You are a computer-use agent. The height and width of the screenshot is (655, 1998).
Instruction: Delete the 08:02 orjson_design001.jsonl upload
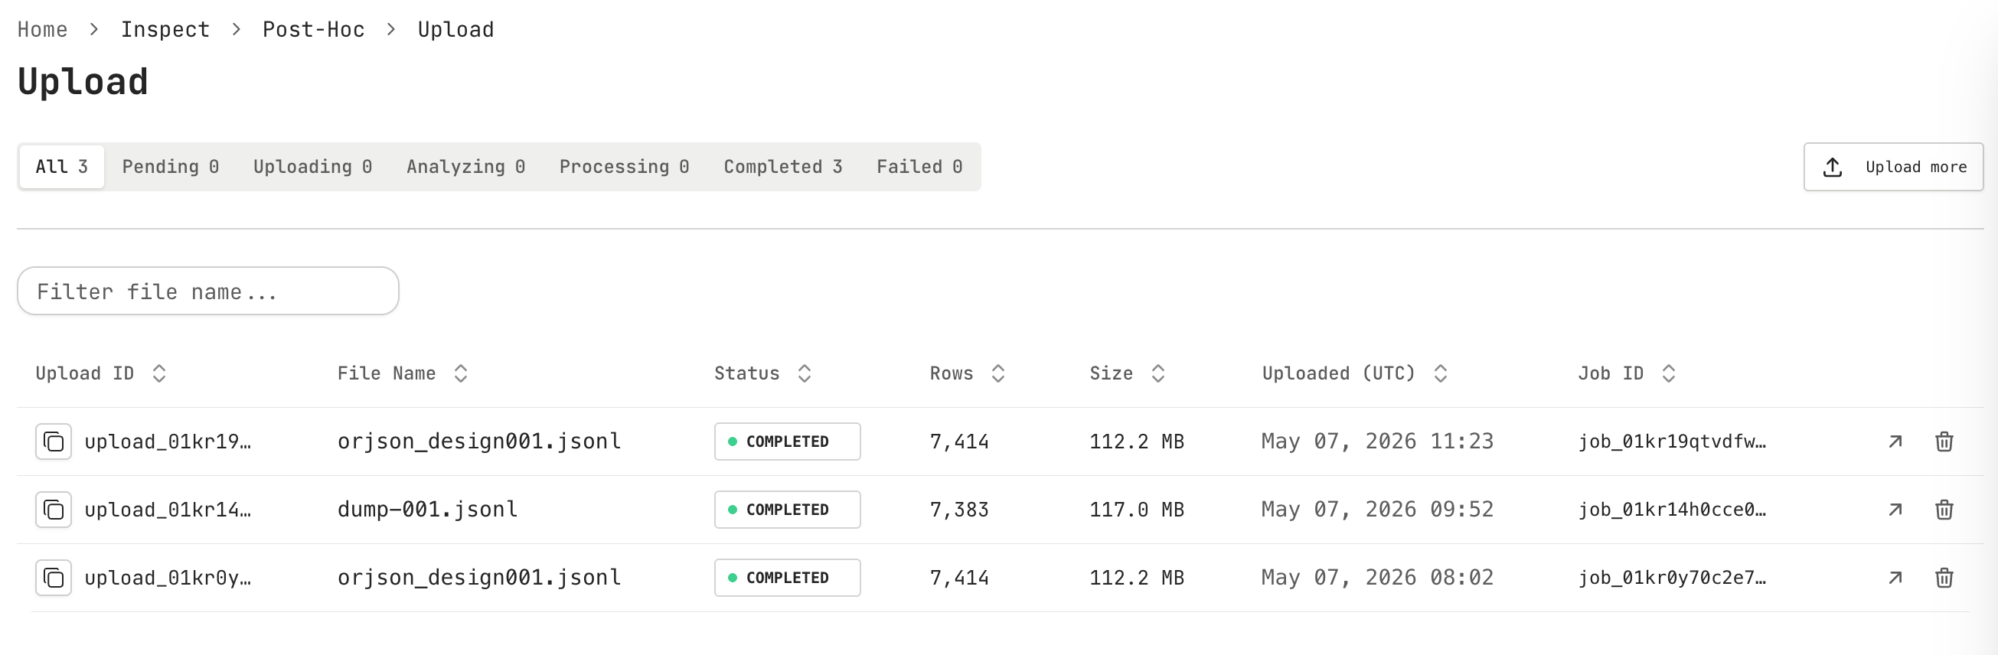(1944, 578)
